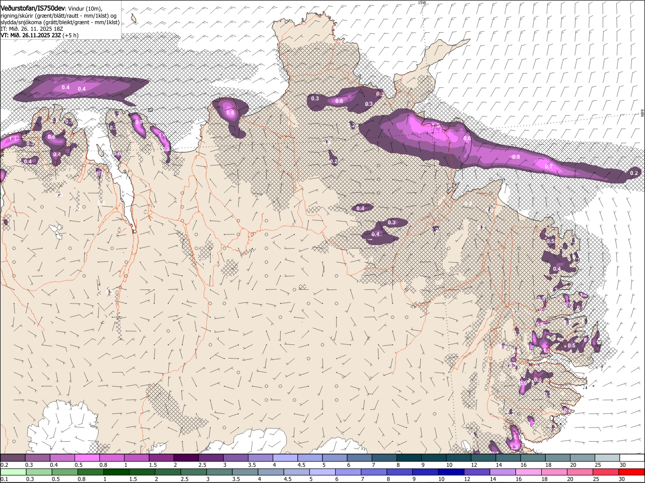This screenshot has height=483, width=645.
Task: Upper legend: swatch between 0.2 and 0.3
Action: coord(13,457)
